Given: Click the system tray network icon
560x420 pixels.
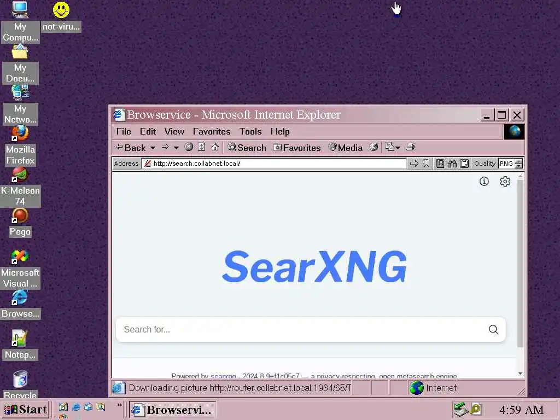Looking at the screenshot, I should 460,409.
